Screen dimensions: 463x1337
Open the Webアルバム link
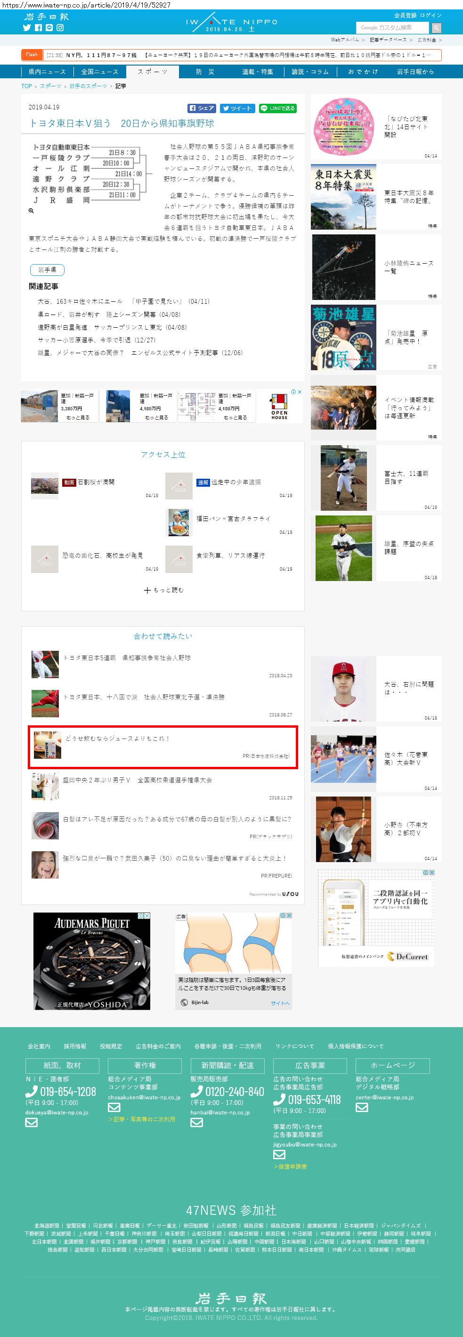pyautogui.click(x=345, y=40)
